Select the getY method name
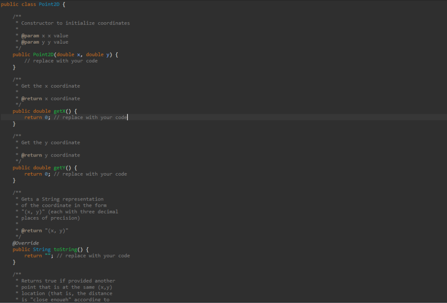The image size is (447, 303). click(59, 167)
